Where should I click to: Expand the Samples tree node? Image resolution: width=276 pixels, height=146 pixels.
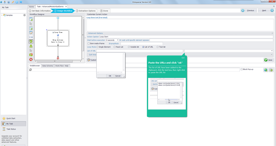pyautogui.click(x=2, y=15)
